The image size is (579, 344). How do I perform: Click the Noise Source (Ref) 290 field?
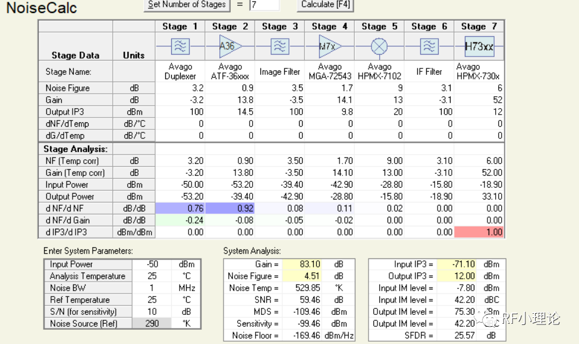(152, 323)
